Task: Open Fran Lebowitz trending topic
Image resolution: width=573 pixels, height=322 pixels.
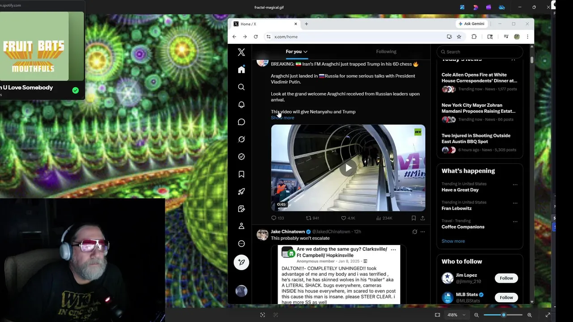Action: tap(456, 208)
